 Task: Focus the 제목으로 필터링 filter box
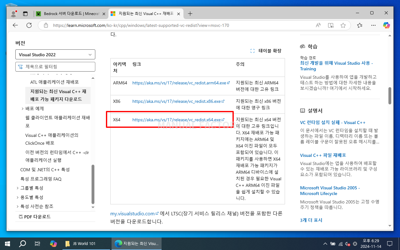pyautogui.click(x=55, y=67)
